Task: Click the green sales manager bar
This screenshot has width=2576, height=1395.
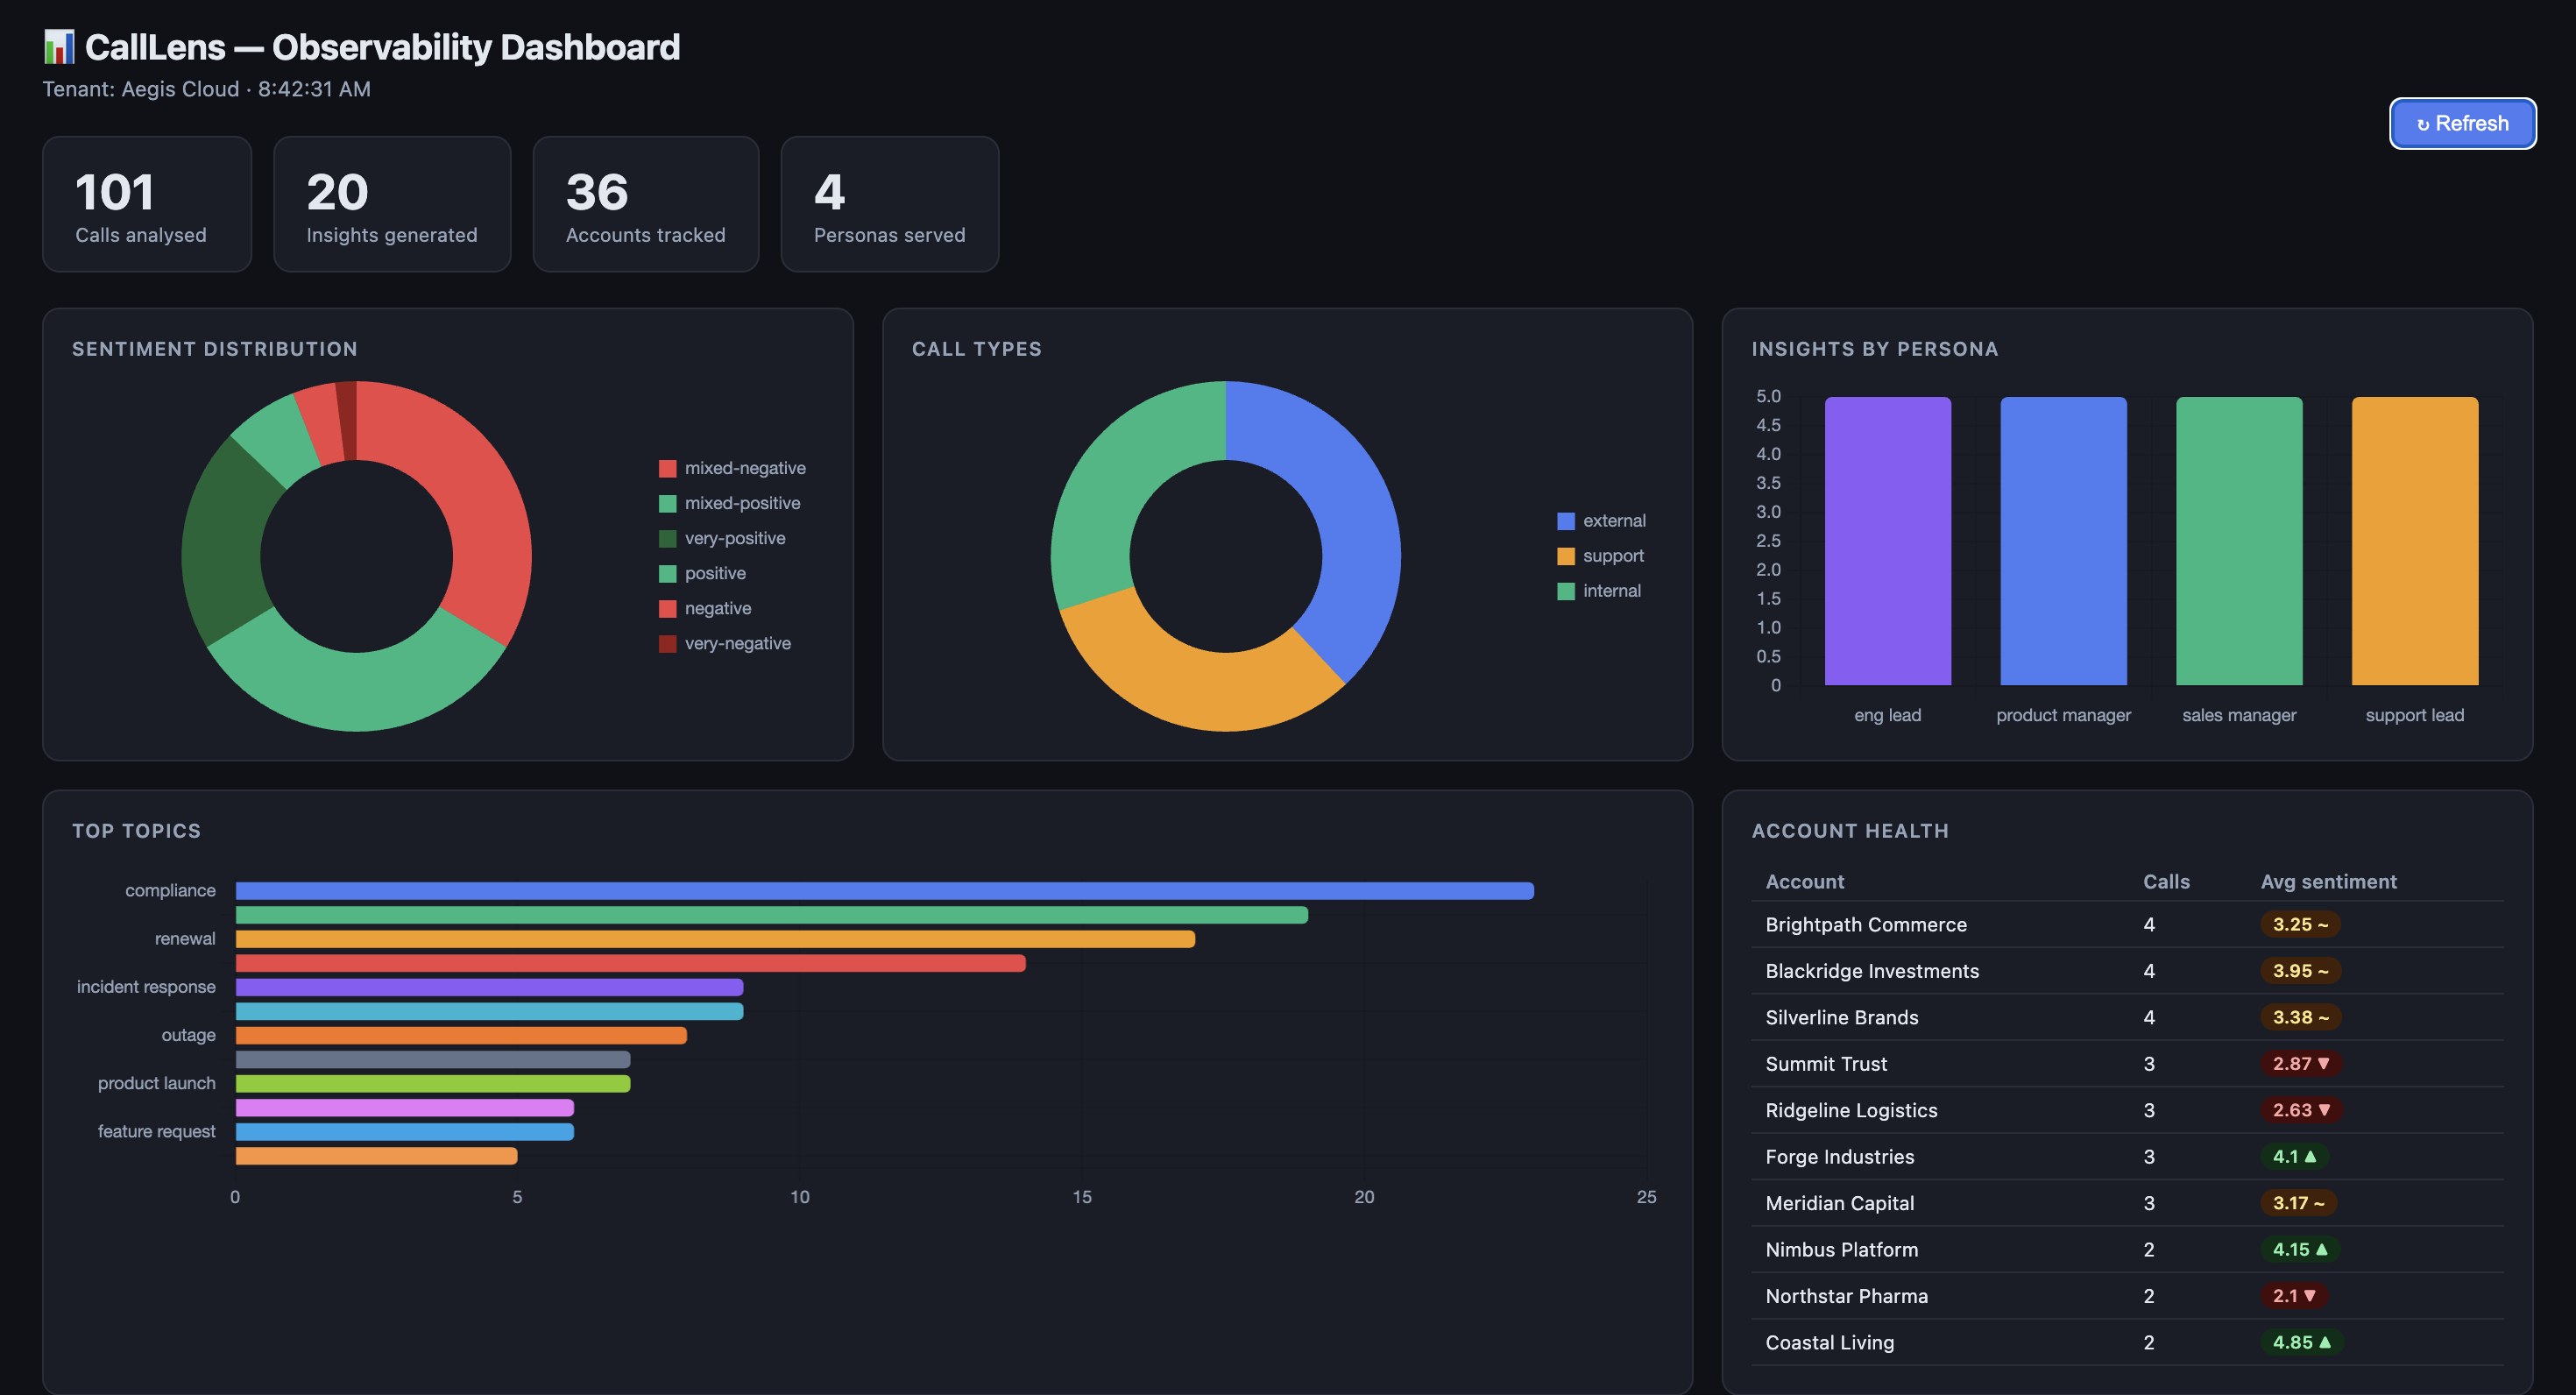Action: point(2239,541)
